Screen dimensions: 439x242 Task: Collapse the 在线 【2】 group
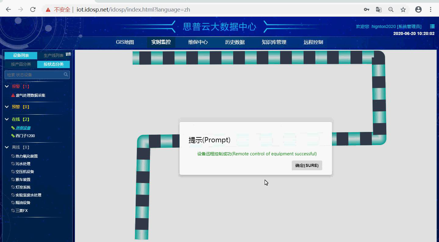[x=7, y=119]
